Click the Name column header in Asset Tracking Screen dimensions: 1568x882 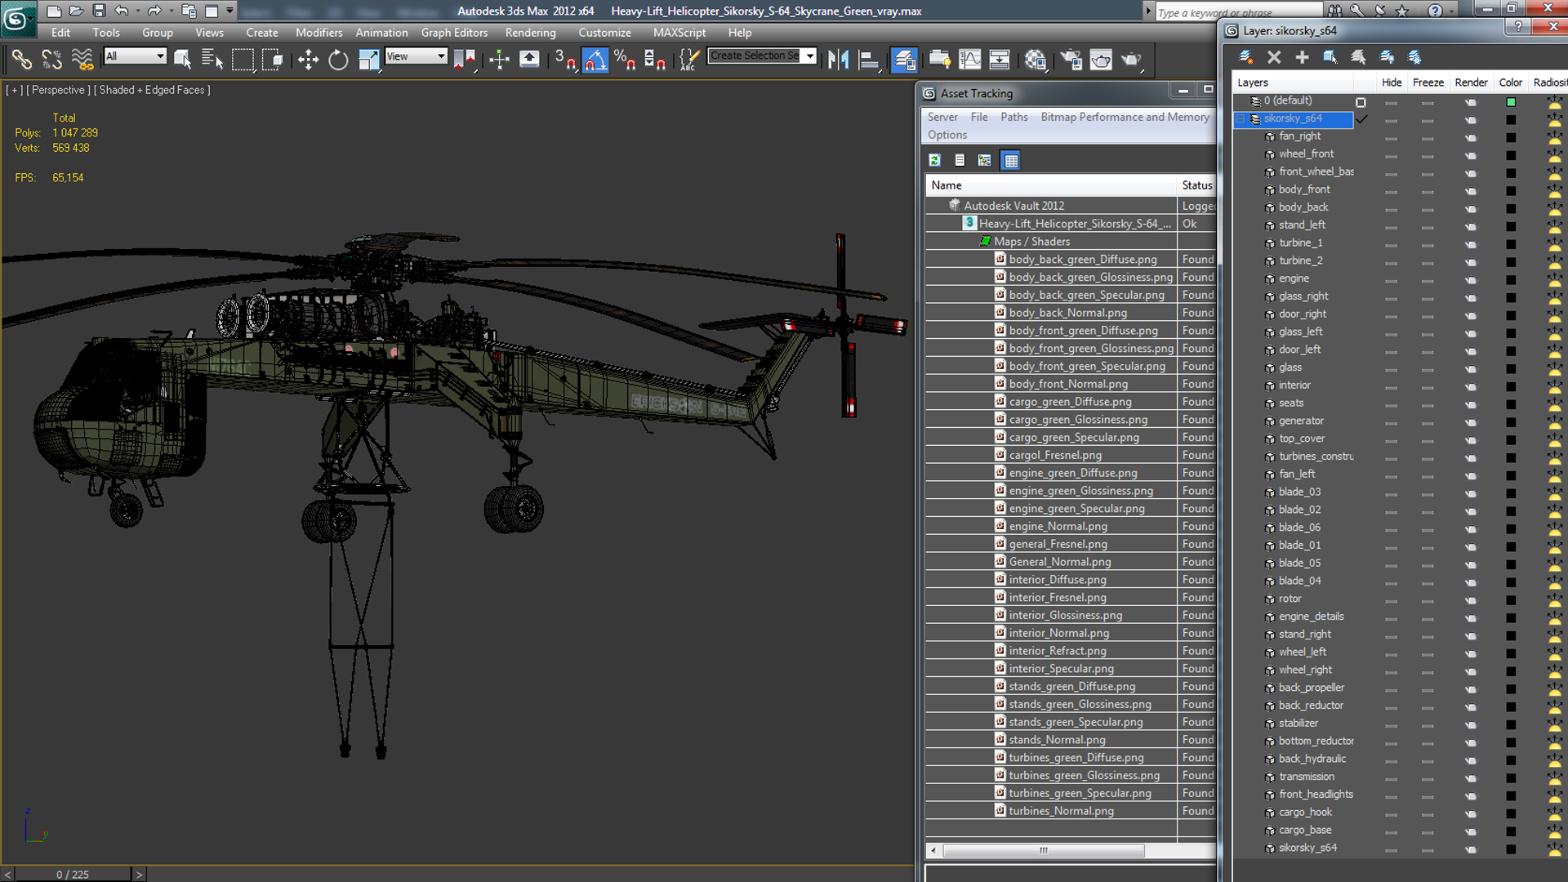click(1051, 185)
